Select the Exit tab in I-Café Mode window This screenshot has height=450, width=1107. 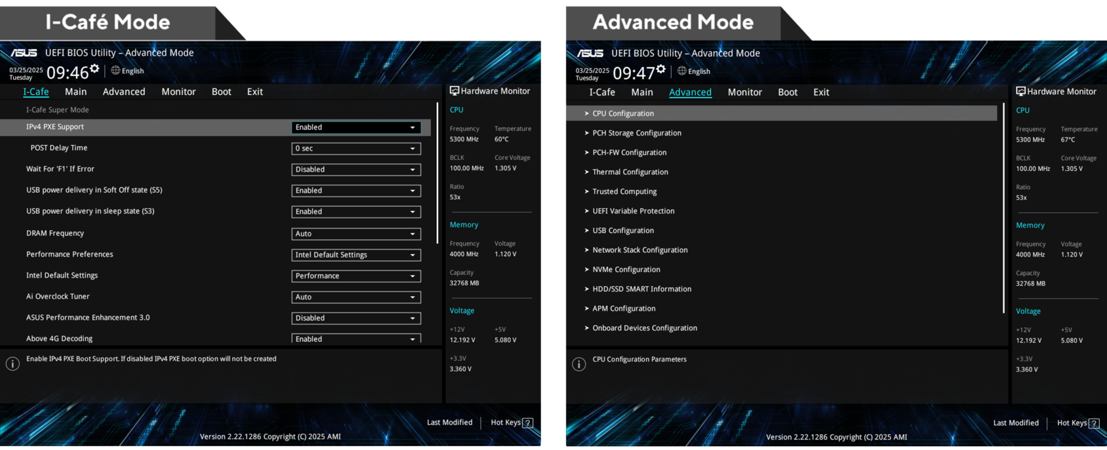click(255, 92)
